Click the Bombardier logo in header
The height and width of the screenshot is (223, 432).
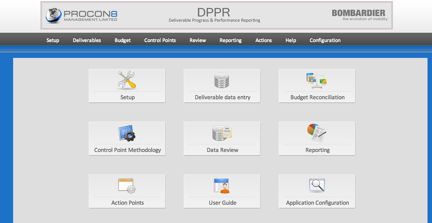click(x=359, y=15)
